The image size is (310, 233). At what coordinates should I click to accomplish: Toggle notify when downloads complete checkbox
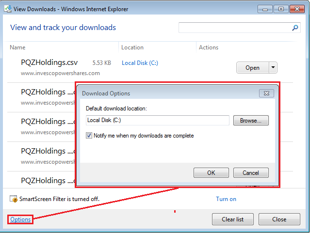click(89, 136)
